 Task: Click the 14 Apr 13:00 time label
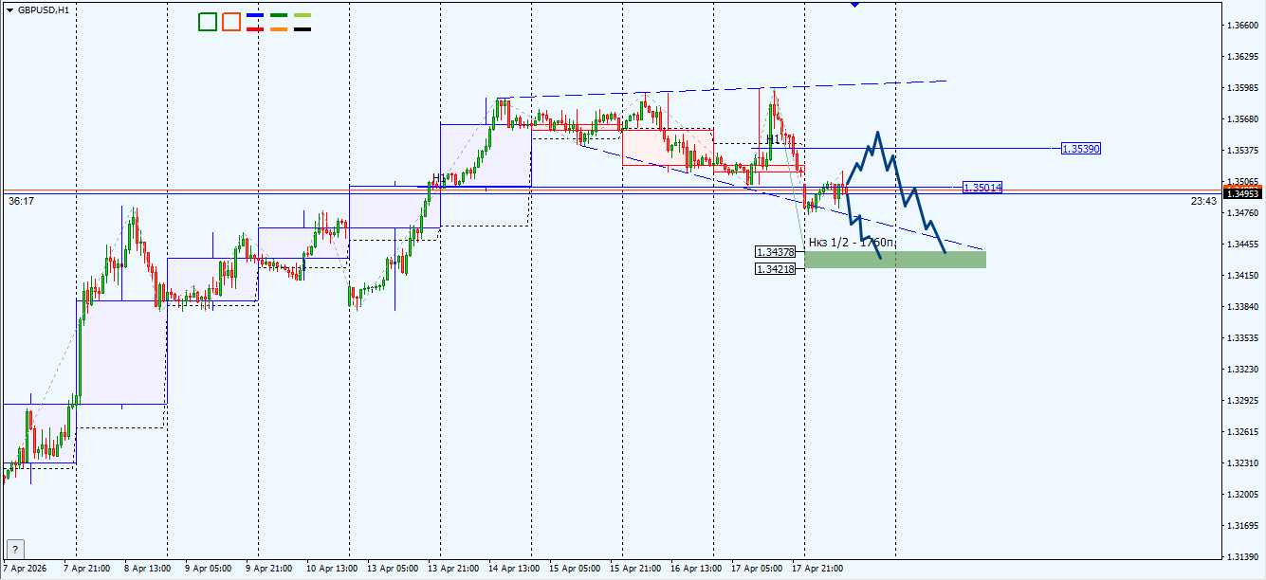click(514, 569)
